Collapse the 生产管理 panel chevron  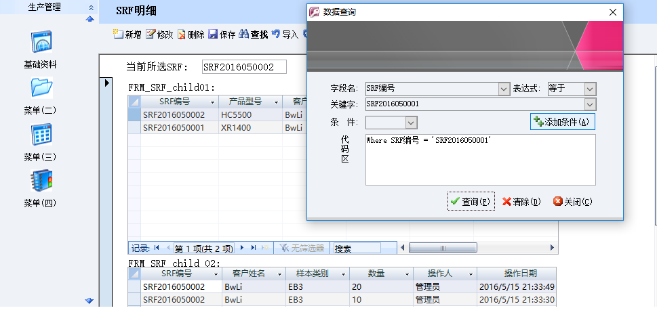(91, 7)
